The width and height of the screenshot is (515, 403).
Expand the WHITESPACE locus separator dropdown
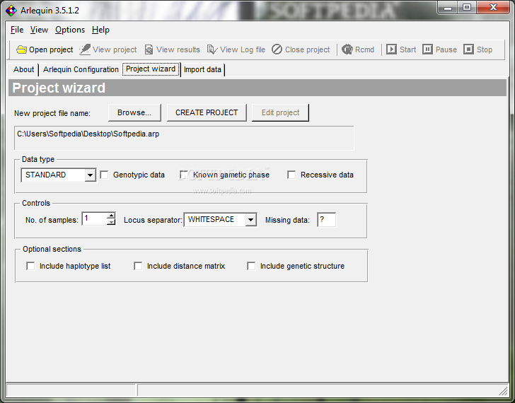[x=250, y=220]
